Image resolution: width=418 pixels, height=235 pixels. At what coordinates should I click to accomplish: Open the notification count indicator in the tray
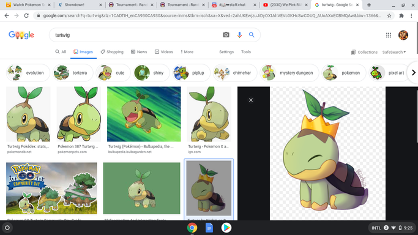click(x=386, y=228)
